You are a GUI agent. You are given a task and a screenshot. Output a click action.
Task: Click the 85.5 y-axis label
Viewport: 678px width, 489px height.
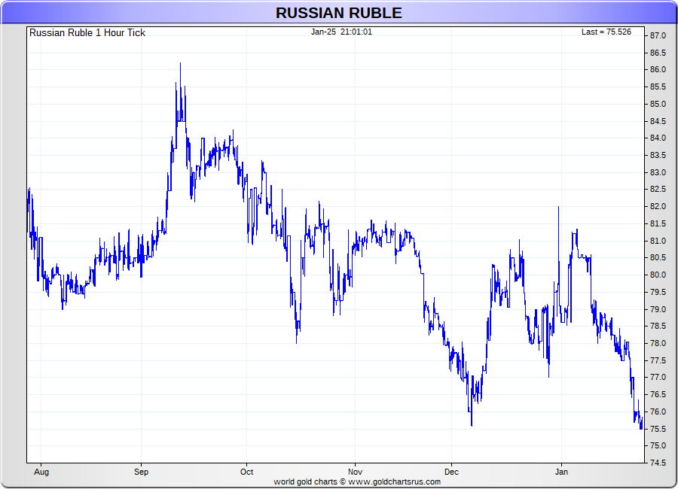point(658,87)
